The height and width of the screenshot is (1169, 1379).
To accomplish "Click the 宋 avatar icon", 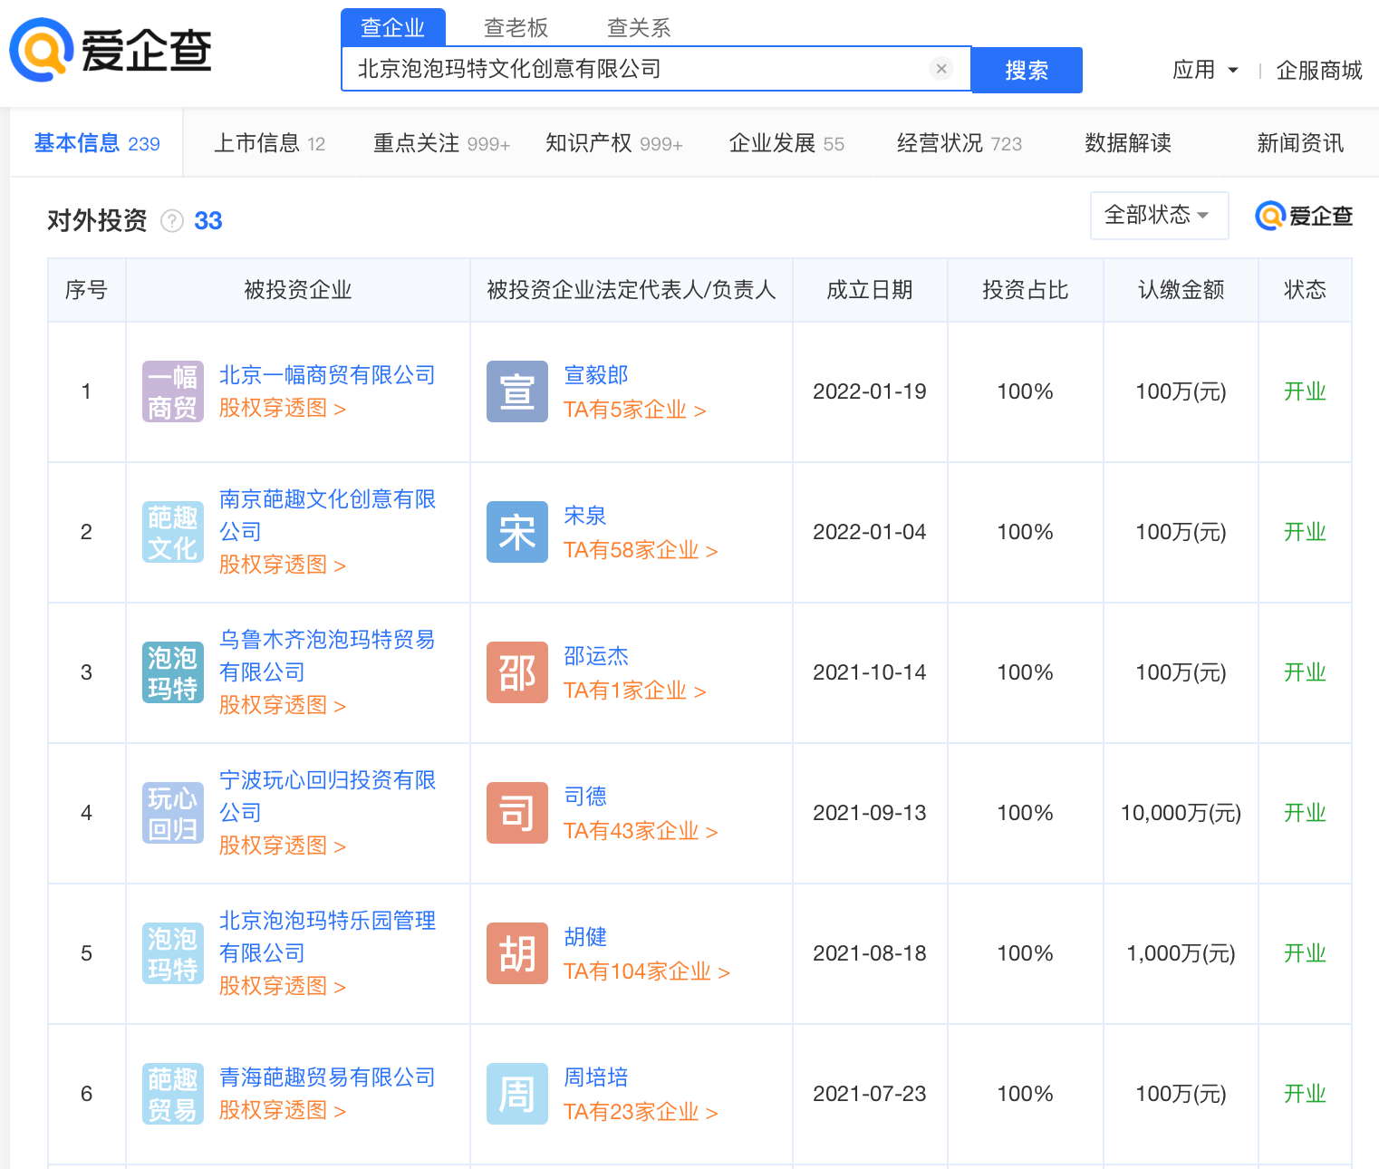I will tap(517, 532).
